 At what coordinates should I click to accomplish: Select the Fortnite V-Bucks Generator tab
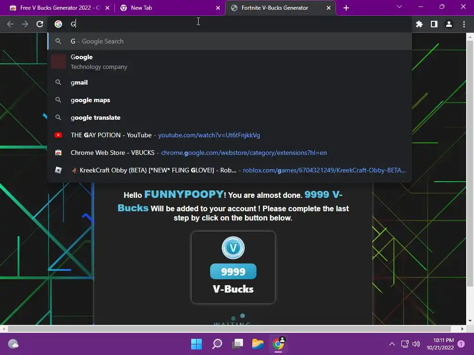[x=280, y=8]
